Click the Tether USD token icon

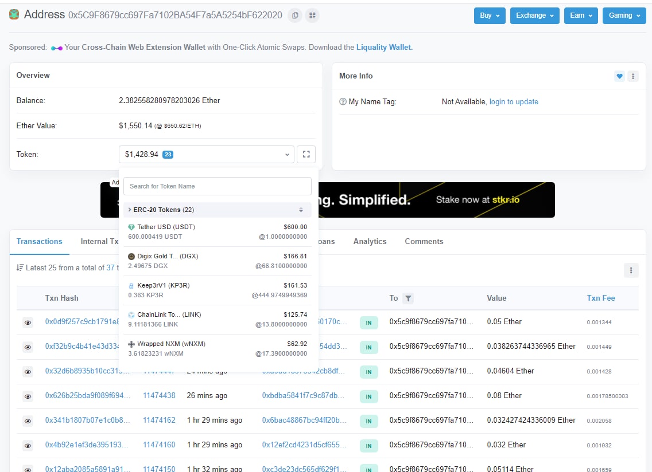tap(133, 227)
